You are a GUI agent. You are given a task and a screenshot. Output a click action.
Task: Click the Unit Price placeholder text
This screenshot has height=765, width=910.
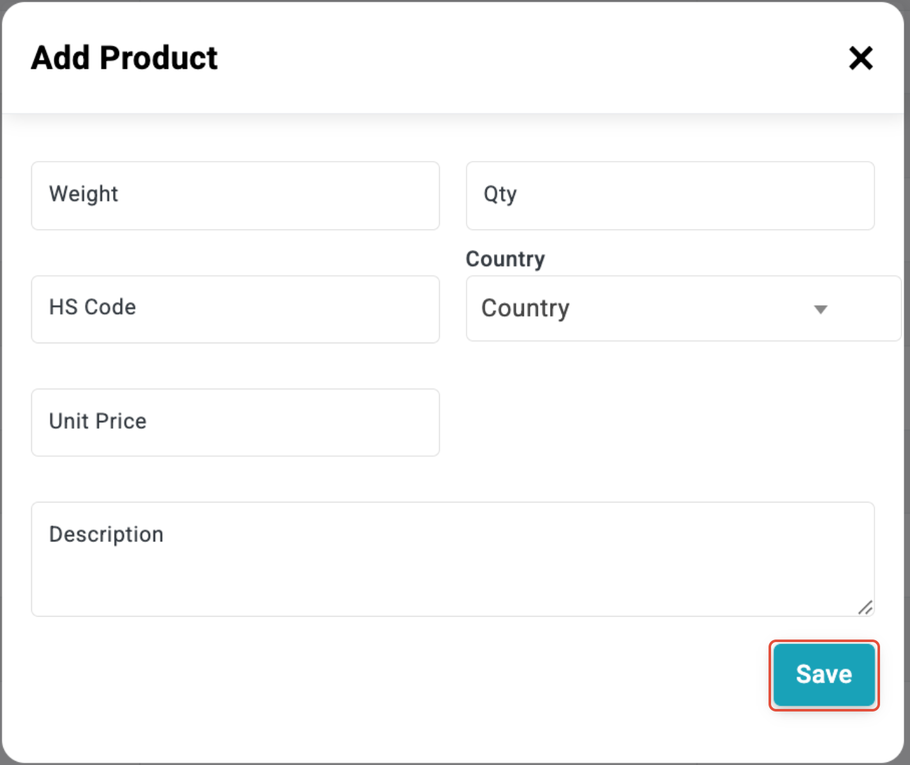click(x=97, y=421)
